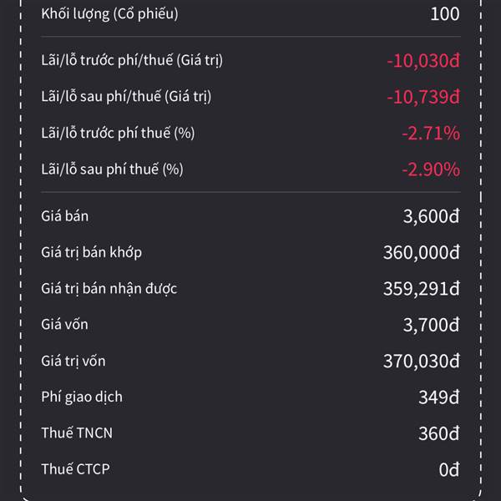This screenshot has width=501, height=501.
Task: Click the 3,600đ selling price
Action: [432, 216]
